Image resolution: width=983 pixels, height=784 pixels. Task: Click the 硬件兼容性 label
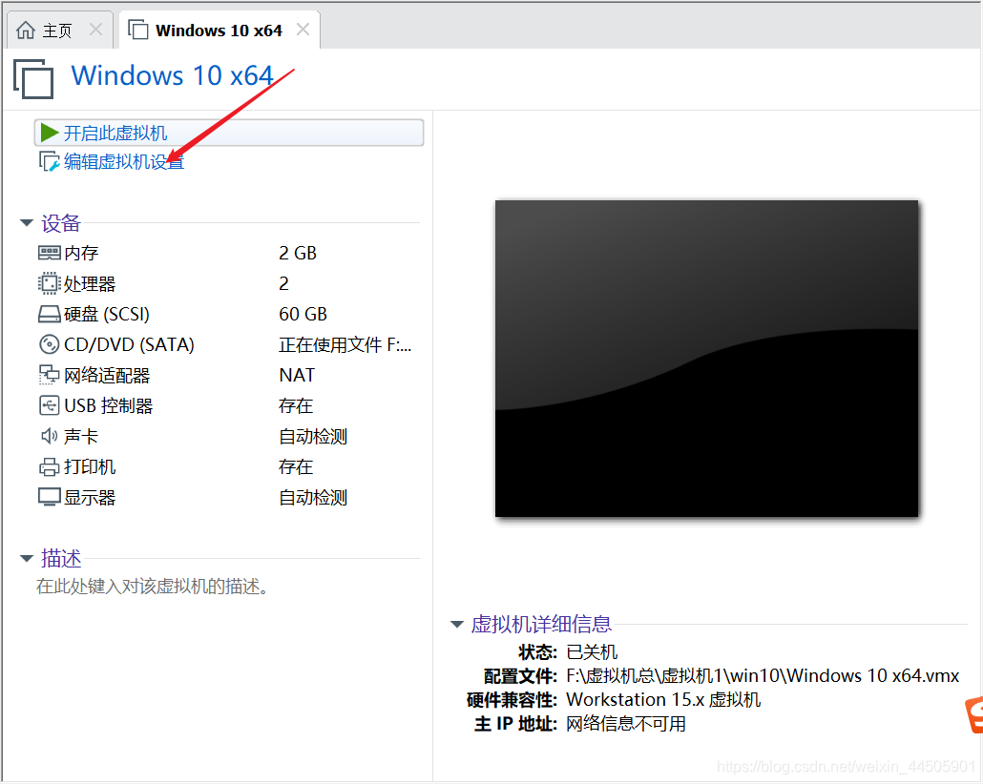(512, 700)
